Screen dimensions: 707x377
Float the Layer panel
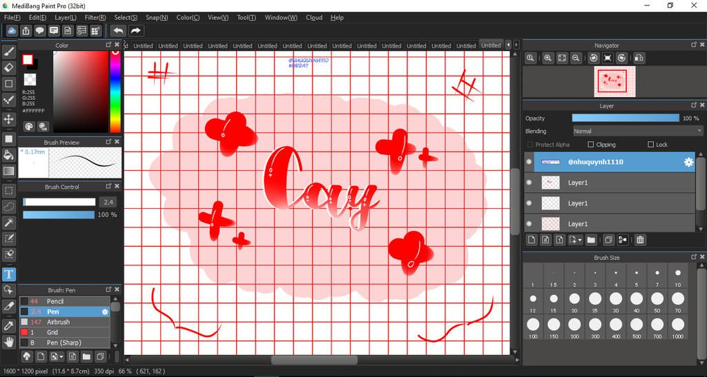click(694, 105)
